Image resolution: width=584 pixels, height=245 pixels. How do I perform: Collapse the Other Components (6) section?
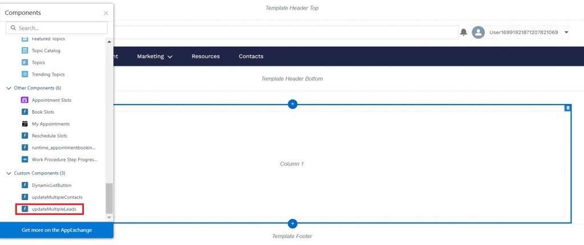[x=9, y=88]
